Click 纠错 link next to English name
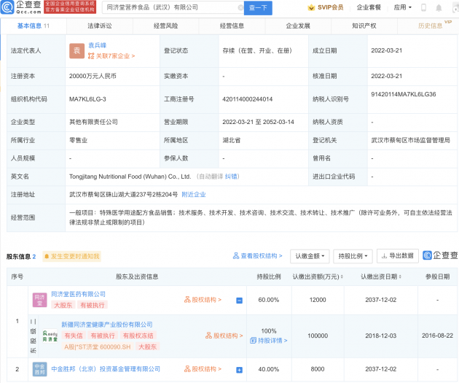This screenshot has height=383, width=459. [x=231, y=177]
